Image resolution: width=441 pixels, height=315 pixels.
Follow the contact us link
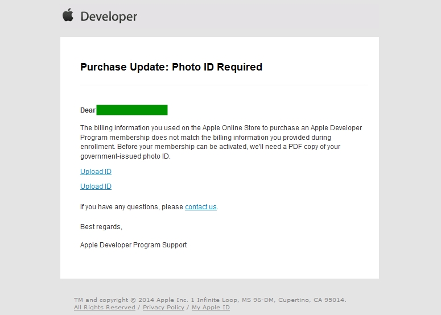tap(201, 207)
